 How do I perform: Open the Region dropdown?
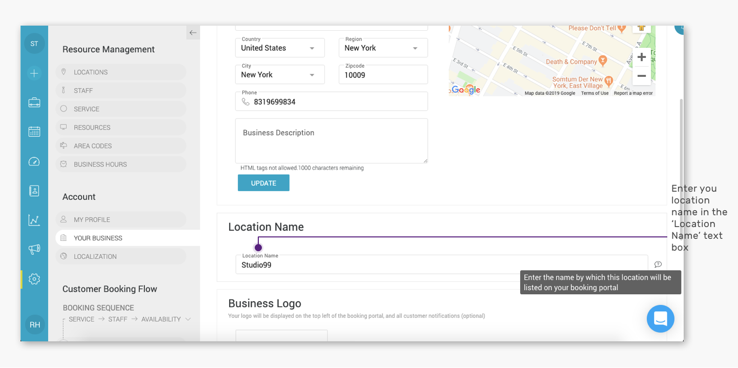tap(383, 48)
